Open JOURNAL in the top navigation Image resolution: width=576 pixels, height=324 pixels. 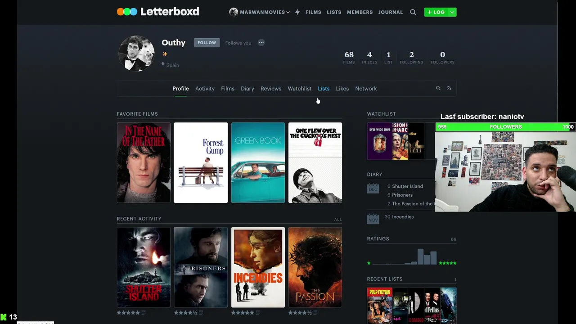click(x=391, y=12)
